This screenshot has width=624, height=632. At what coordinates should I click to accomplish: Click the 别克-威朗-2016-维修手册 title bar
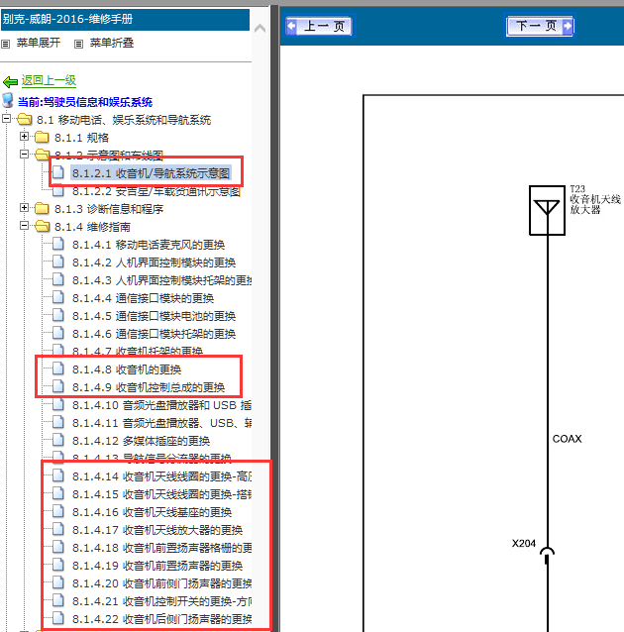pos(125,20)
